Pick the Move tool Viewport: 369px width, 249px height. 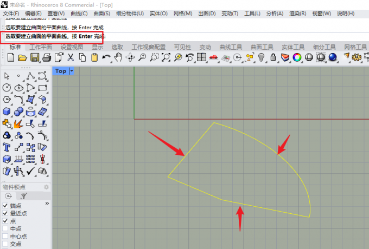pyautogui.click(x=18, y=147)
